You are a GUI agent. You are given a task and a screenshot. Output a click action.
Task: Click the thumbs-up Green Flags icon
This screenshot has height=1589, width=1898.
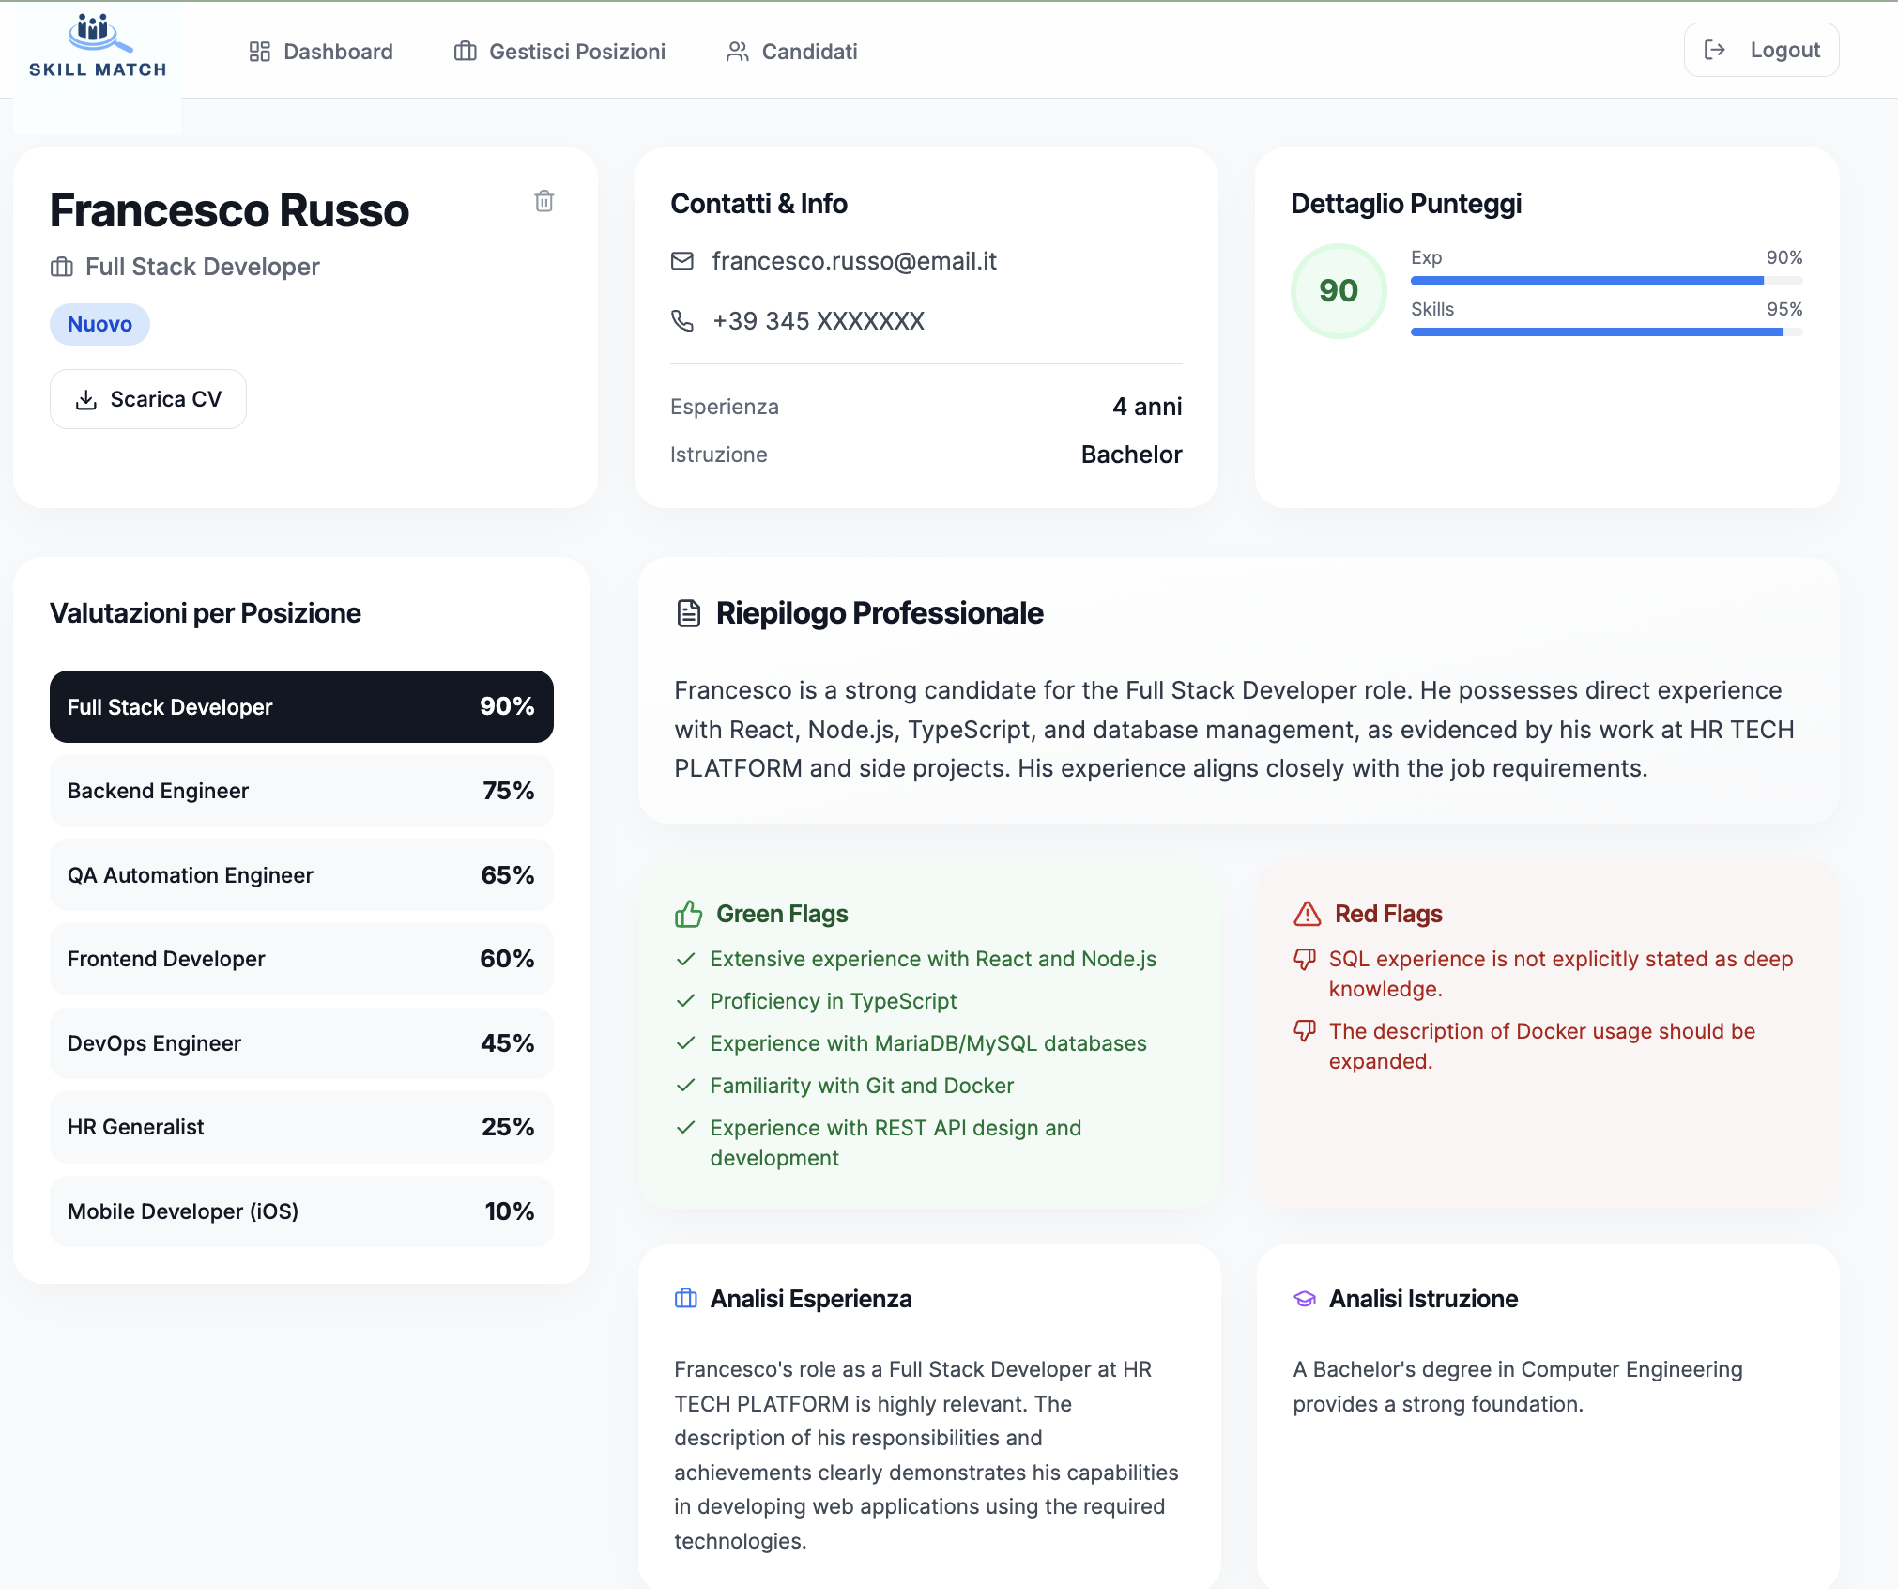[x=689, y=914]
